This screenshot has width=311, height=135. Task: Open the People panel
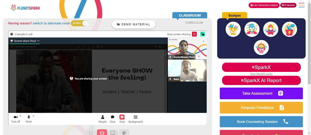pyautogui.click(x=103, y=119)
